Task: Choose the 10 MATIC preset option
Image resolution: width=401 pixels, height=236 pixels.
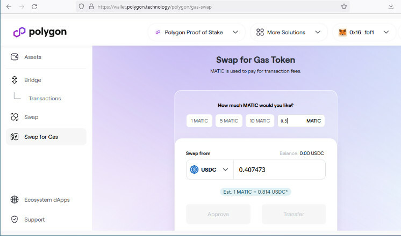Action: (260, 121)
